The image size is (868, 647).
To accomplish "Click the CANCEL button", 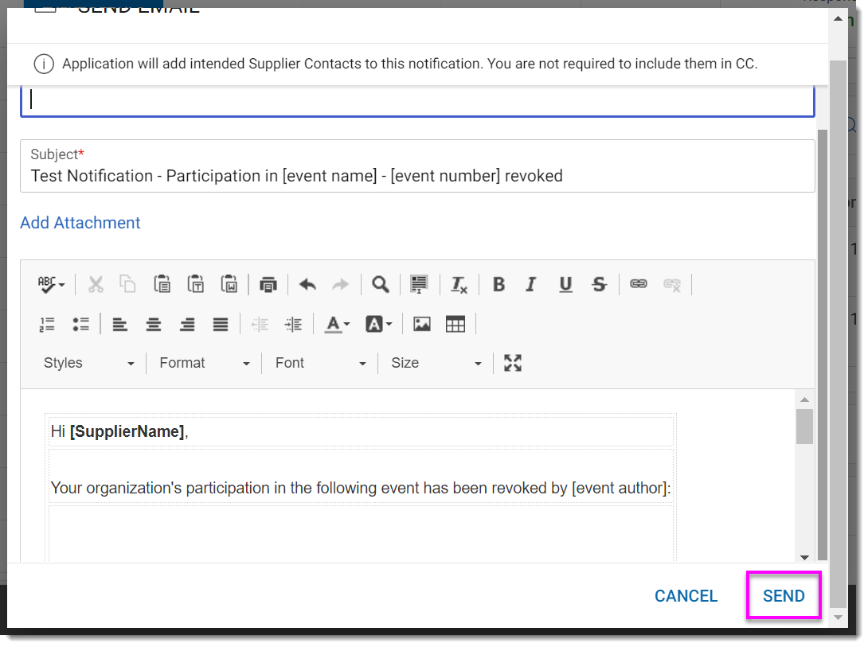I will (x=686, y=596).
